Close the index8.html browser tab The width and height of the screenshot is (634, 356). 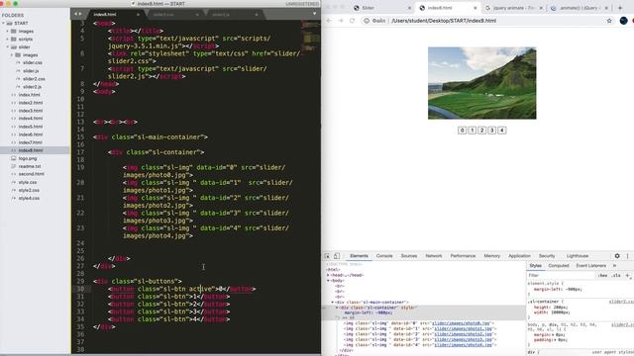[x=475, y=8]
